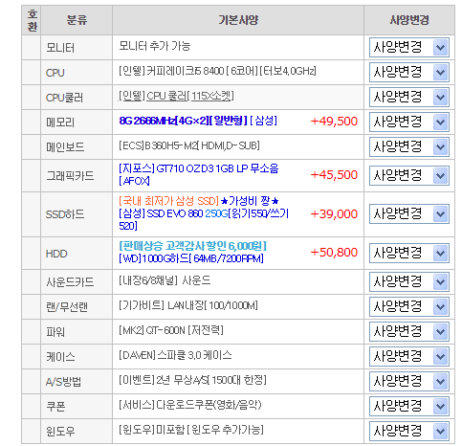Image resolution: width=462 pixels, height=446 pixels.
Task: Expand the CPU 사양변경 dropdown
Action: (x=409, y=72)
